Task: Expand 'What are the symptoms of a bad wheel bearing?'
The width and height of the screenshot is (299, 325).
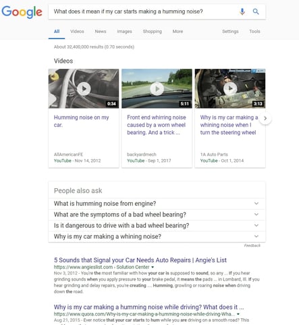Action: click(x=157, y=214)
